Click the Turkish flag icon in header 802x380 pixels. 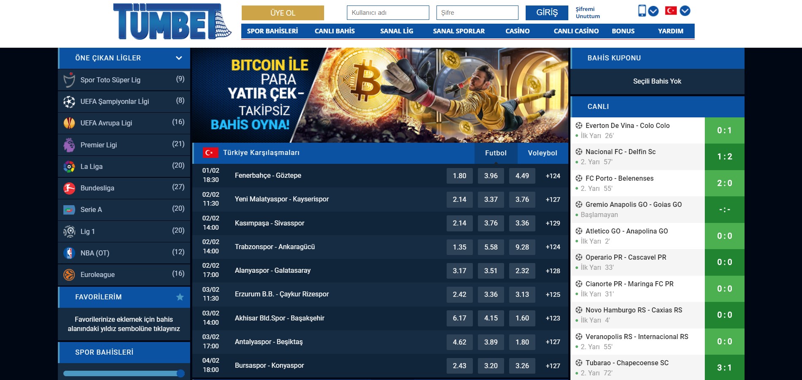click(671, 11)
